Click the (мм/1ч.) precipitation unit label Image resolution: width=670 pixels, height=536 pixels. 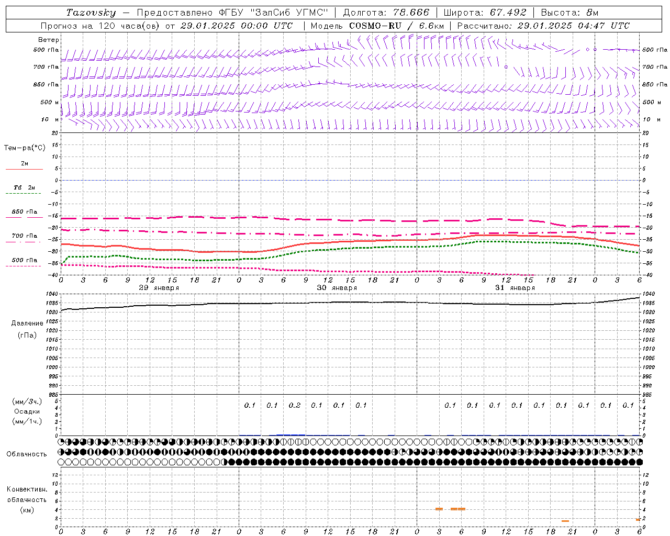pyautogui.click(x=27, y=421)
